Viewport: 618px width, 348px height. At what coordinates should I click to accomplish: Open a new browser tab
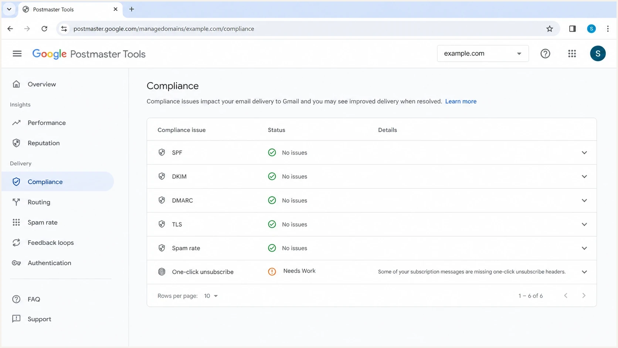132,9
